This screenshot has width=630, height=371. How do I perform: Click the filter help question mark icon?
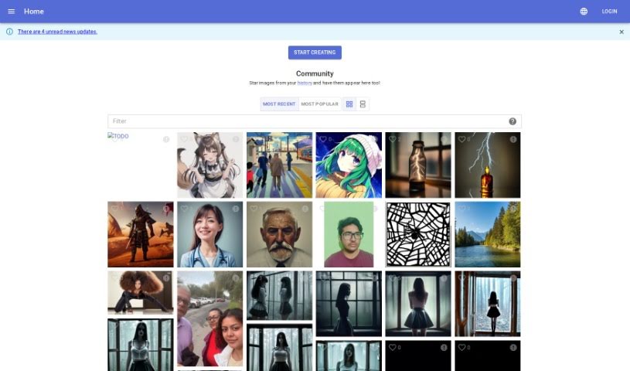pos(513,121)
